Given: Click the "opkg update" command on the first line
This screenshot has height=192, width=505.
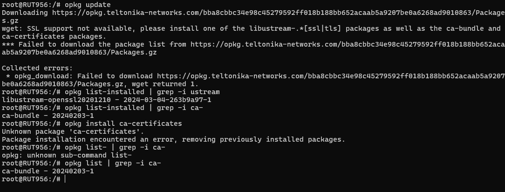Looking at the screenshot, I should pos(88,5).
